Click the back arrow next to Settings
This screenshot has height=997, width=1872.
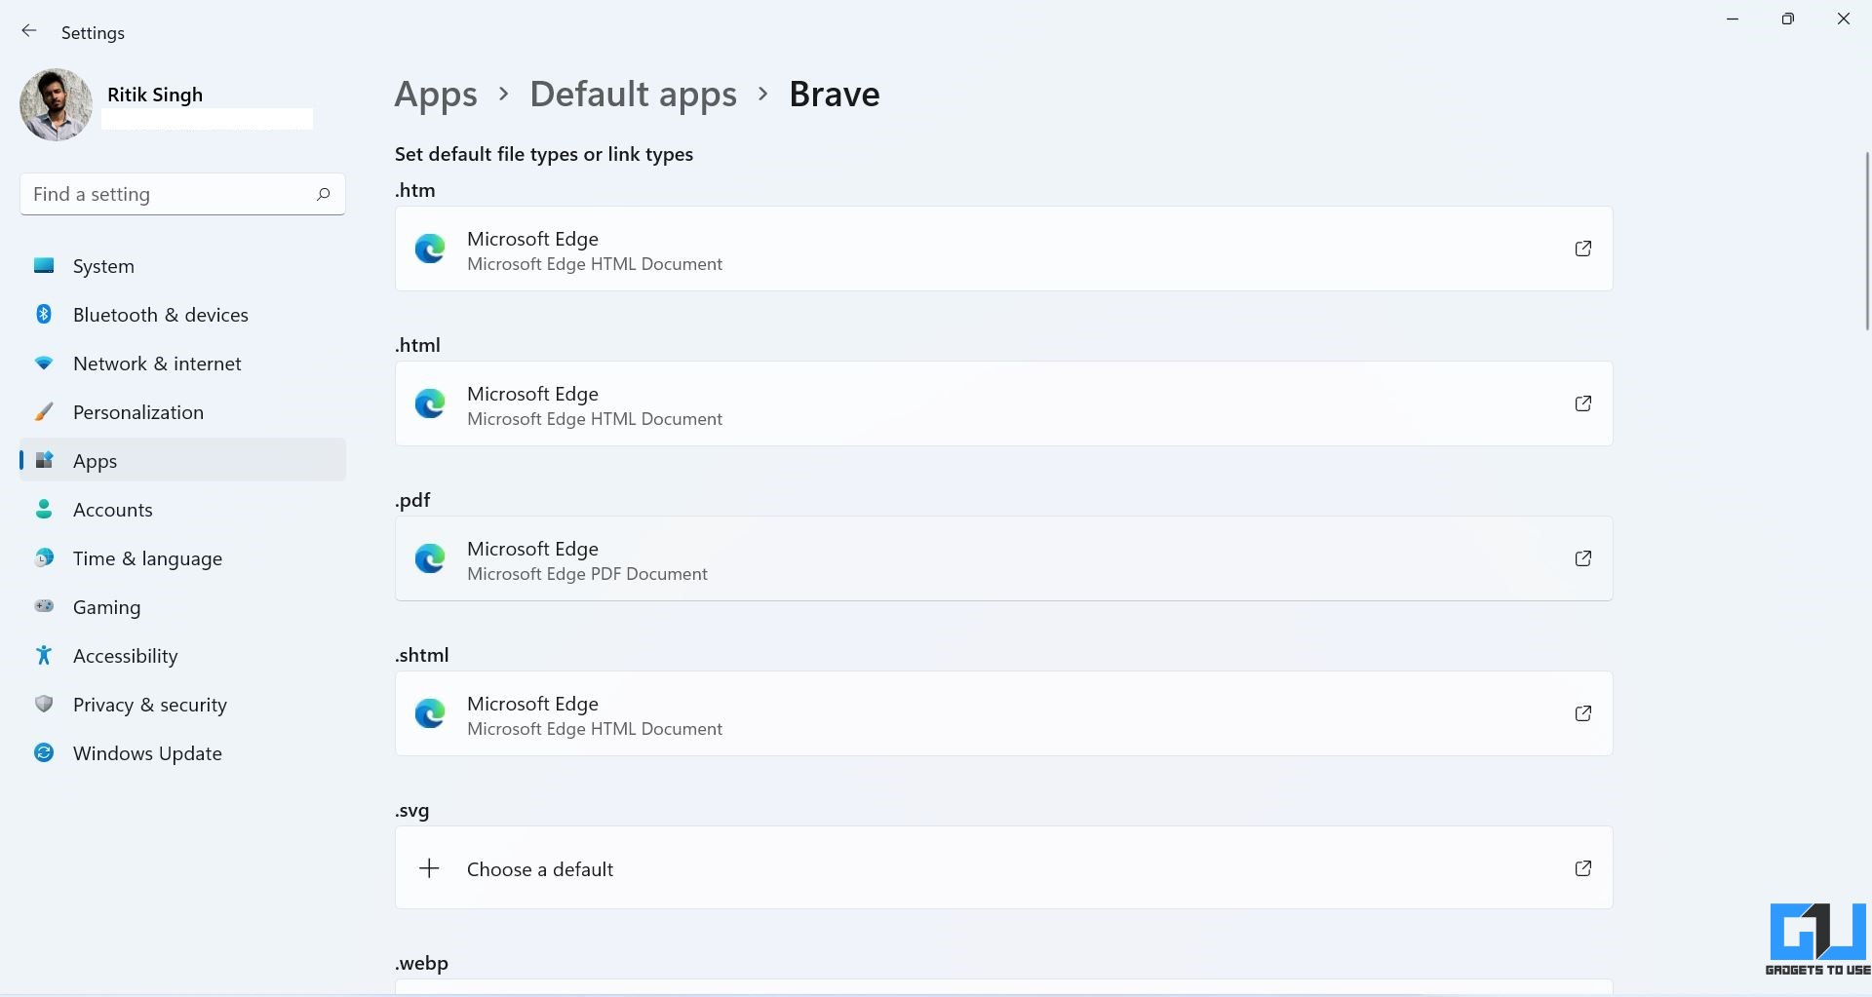(29, 31)
